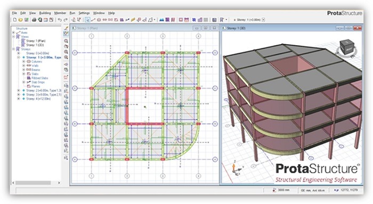Collapse the Storey: 1 (+3.00m) tree node
The image size is (373, 204).
pos(19,57)
